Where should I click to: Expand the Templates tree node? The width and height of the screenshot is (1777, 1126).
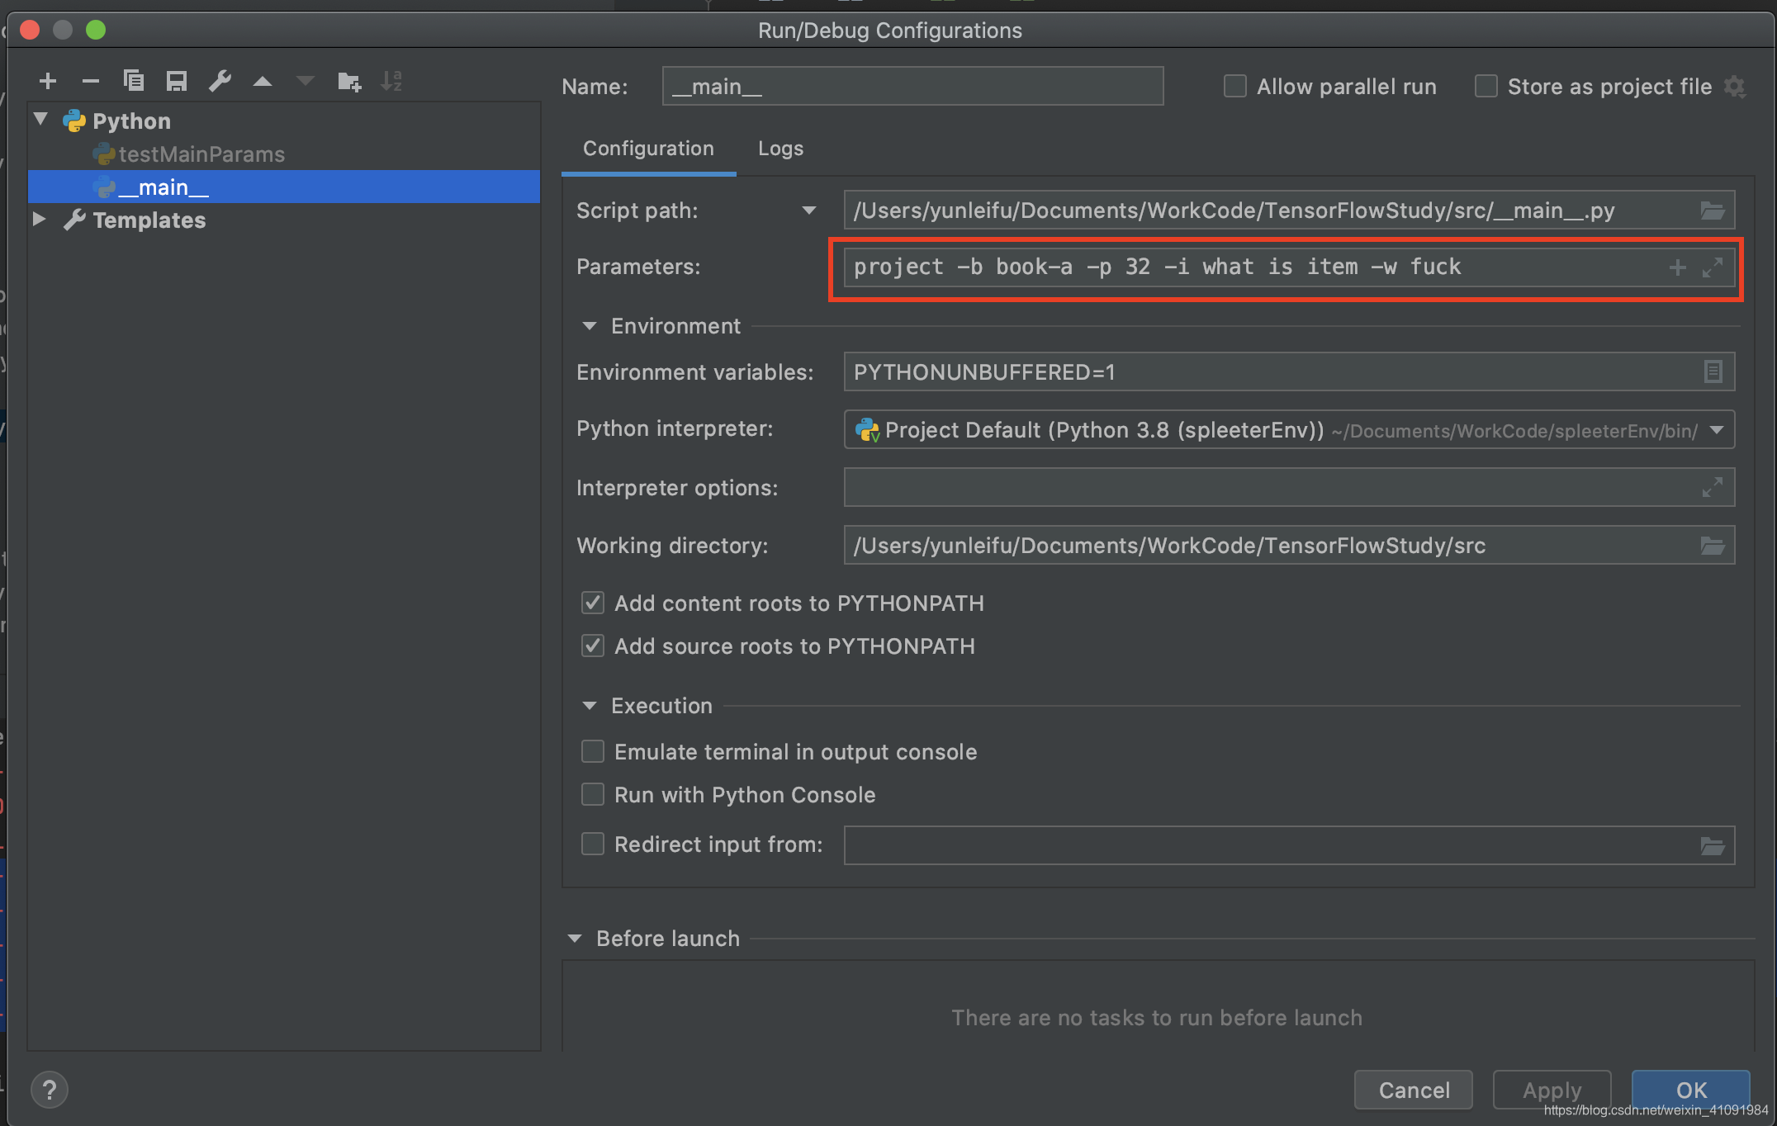tap(40, 219)
